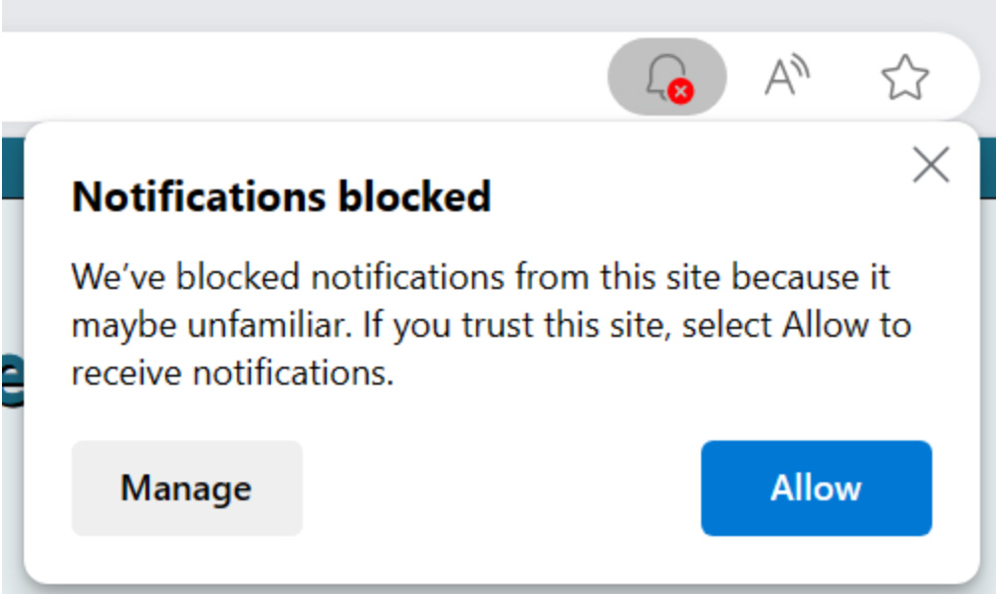Add page to favorites with star icon

click(x=905, y=77)
